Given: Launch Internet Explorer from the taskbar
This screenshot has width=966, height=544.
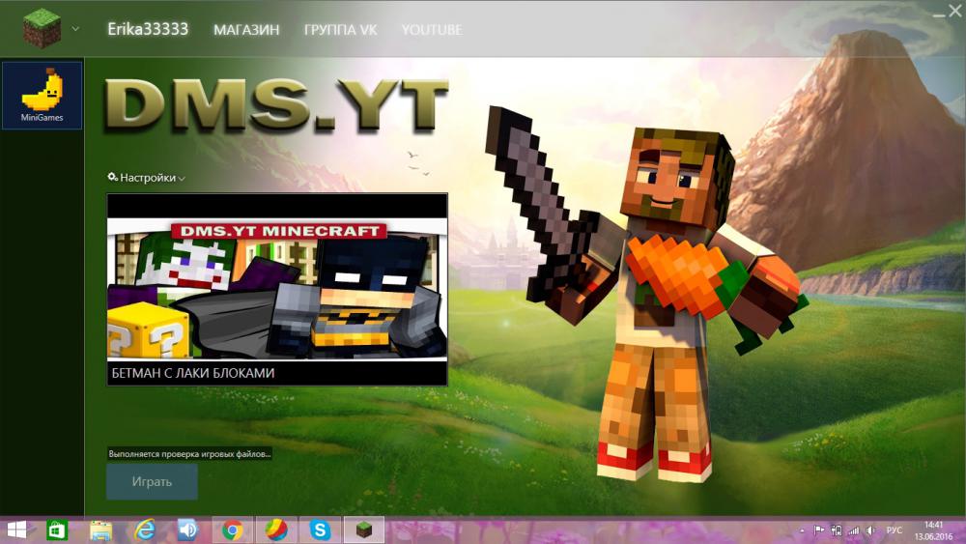Looking at the screenshot, I should [145, 530].
